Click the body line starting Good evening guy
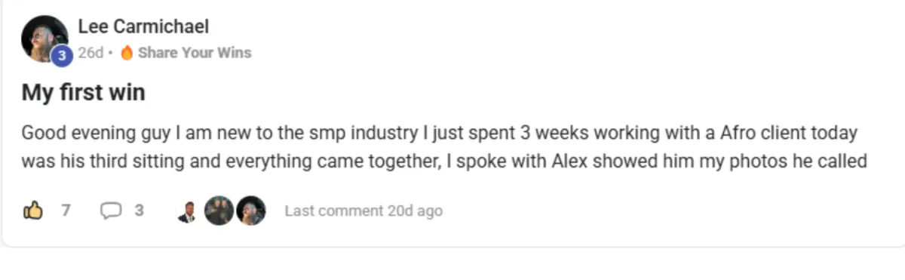This screenshot has width=905, height=280. coord(439,134)
